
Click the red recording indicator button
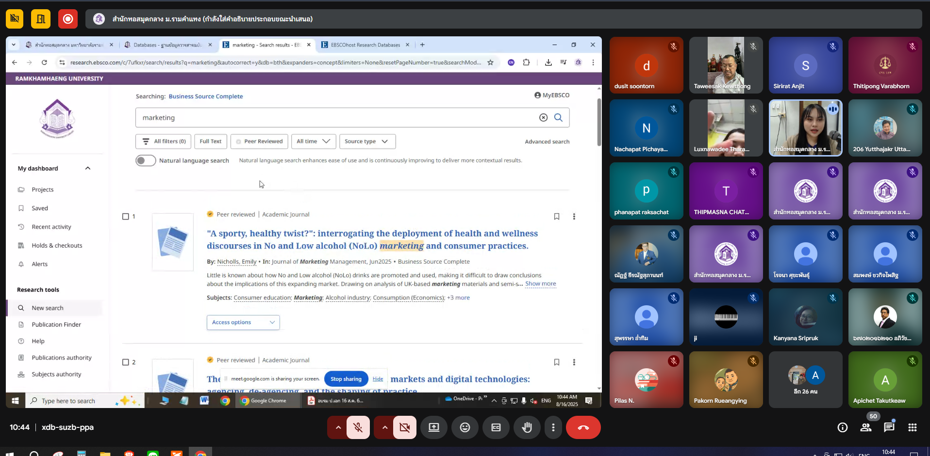coord(68,19)
